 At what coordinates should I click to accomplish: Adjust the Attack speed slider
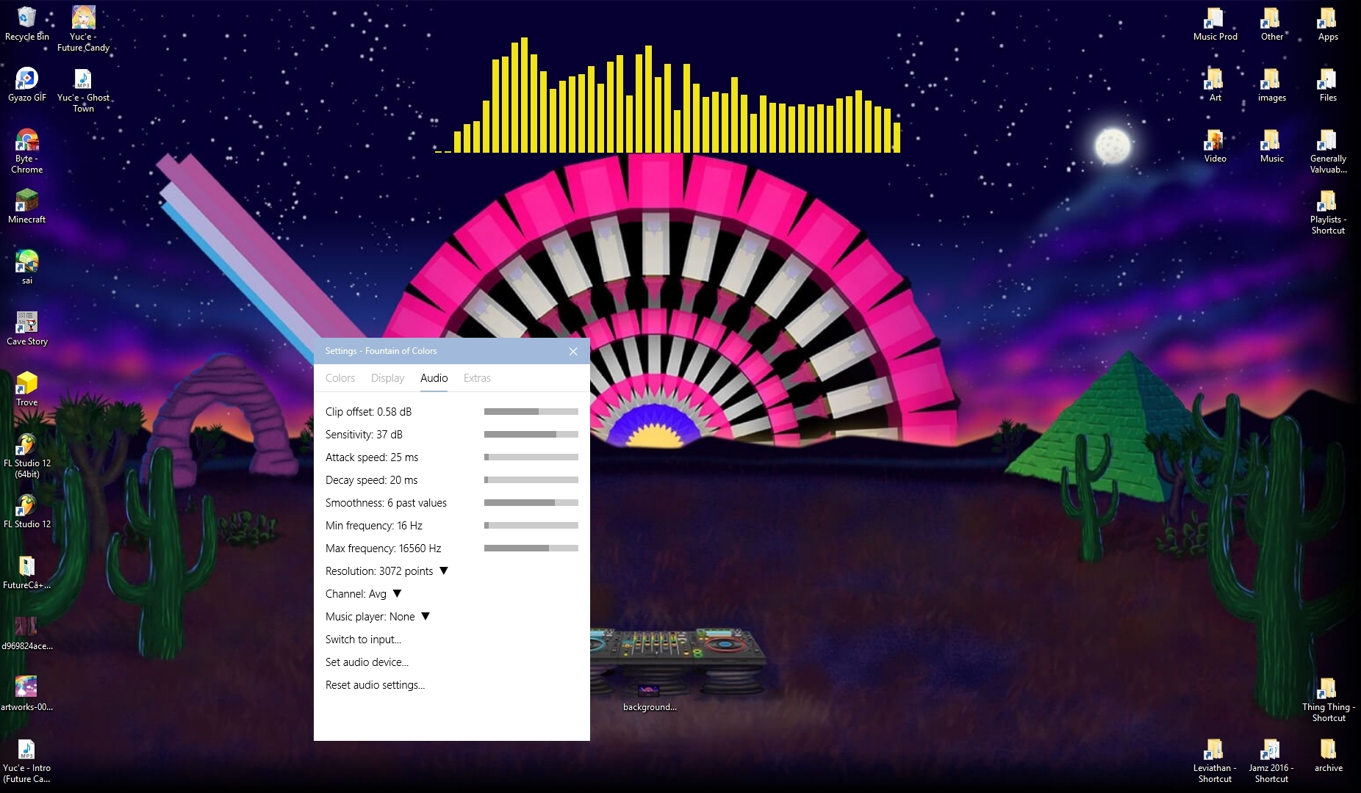click(x=531, y=457)
